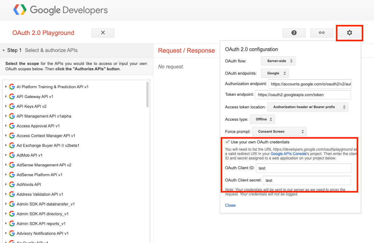
Task: Click the Google icon beside AdWords API
Action: 12,184
